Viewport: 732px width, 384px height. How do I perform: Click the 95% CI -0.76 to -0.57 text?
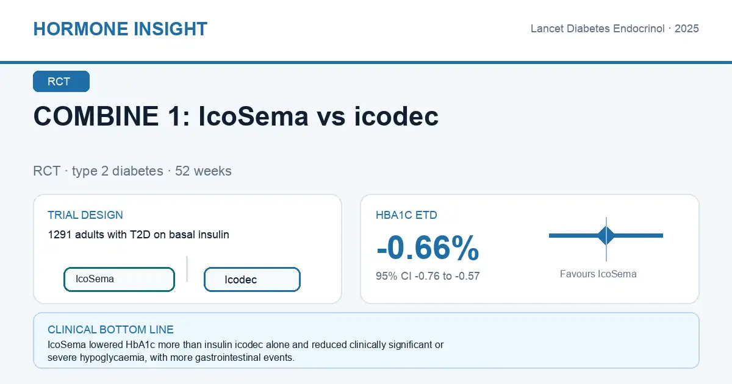(x=428, y=276)
